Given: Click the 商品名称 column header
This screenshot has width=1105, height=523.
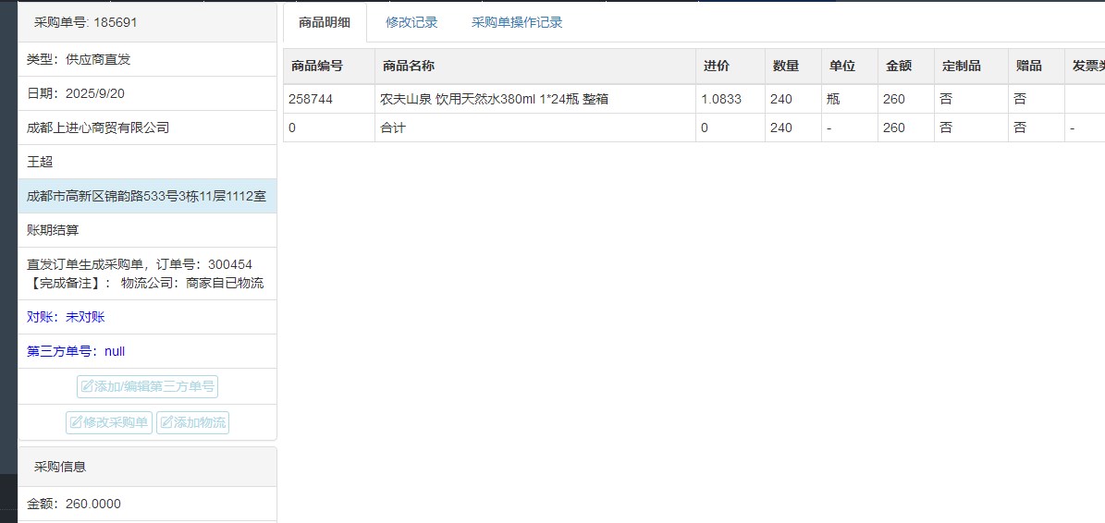Looking at the screenshot, I should pos(409,67).
